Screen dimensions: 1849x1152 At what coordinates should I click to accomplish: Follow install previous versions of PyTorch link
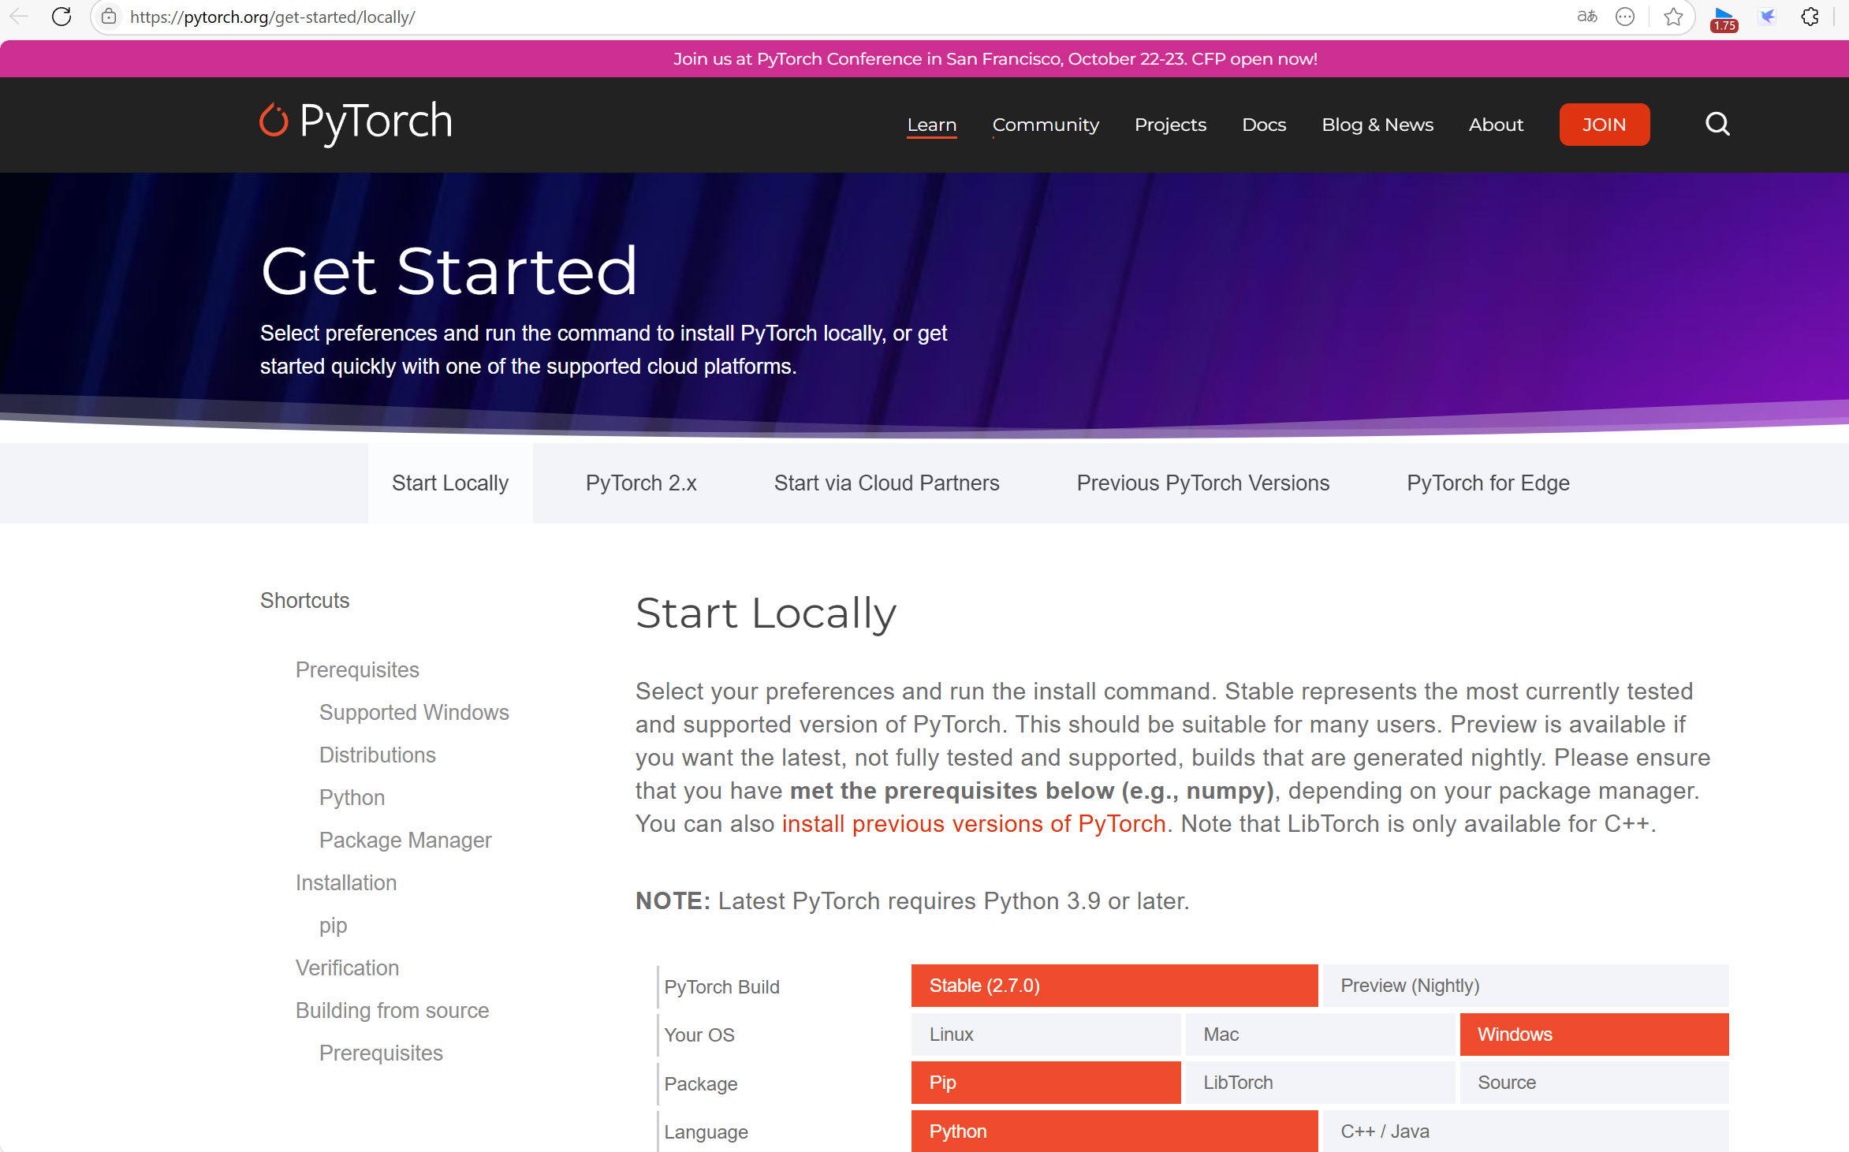(x=973, y=824)
